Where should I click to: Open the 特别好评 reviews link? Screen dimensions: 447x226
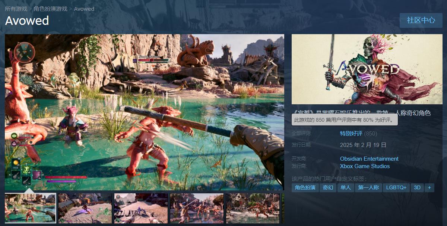(x=351, y=134)
